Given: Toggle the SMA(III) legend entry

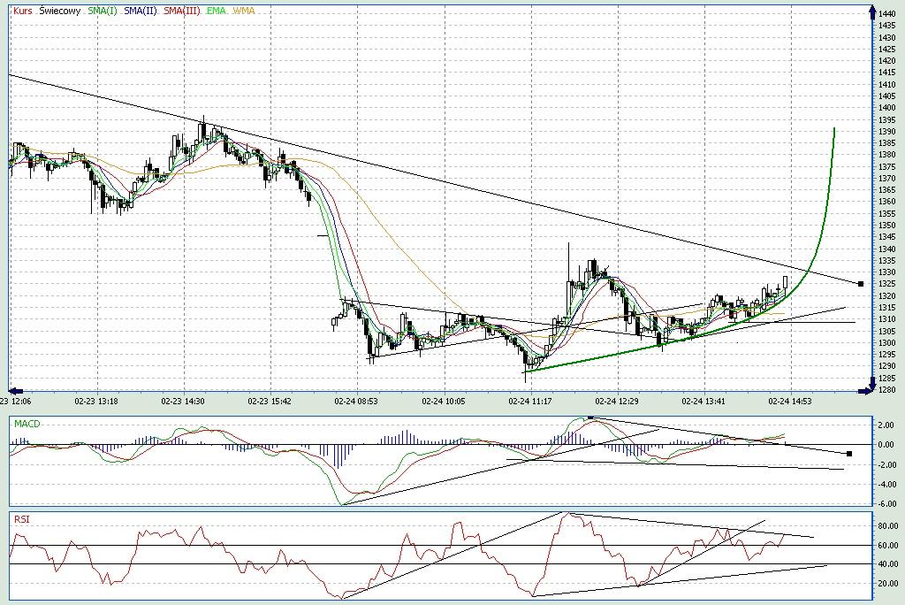Looking at the screenshot, I should point(179,11).
